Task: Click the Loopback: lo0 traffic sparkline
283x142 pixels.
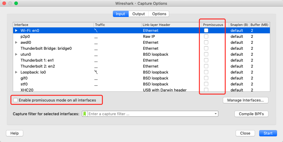Action: [x=96, y=72]
